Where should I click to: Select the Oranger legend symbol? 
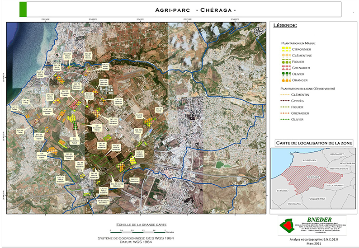(x=287, y=80)
